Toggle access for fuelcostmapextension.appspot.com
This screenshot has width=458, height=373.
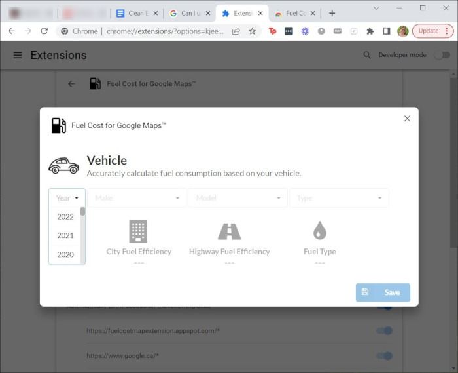385,331
